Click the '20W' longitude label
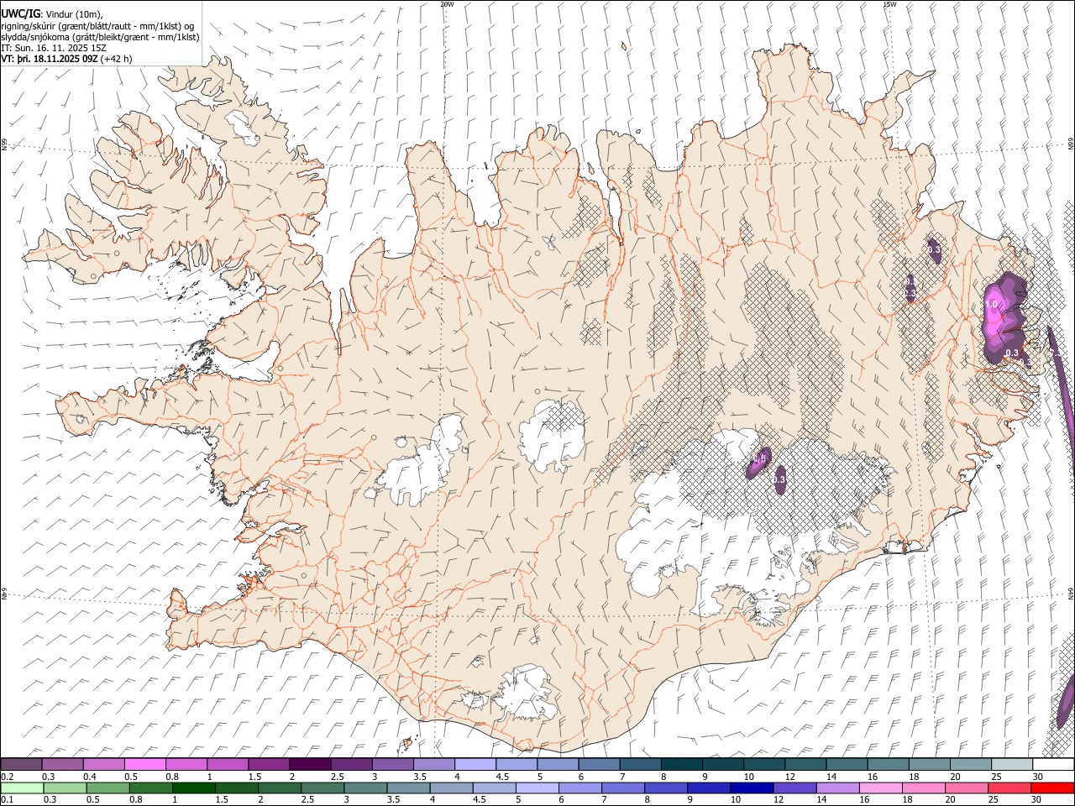Image resolution: width=1075 pixels, height=806 pixels. tap(447, 4)
